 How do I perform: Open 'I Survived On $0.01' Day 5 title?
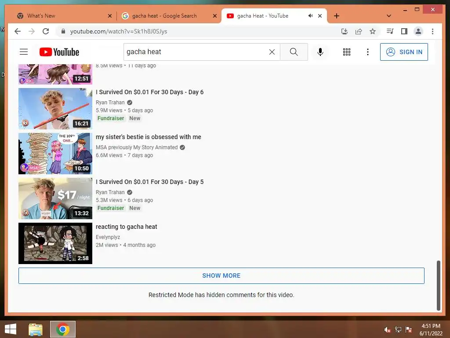click(x=149, y=182)
